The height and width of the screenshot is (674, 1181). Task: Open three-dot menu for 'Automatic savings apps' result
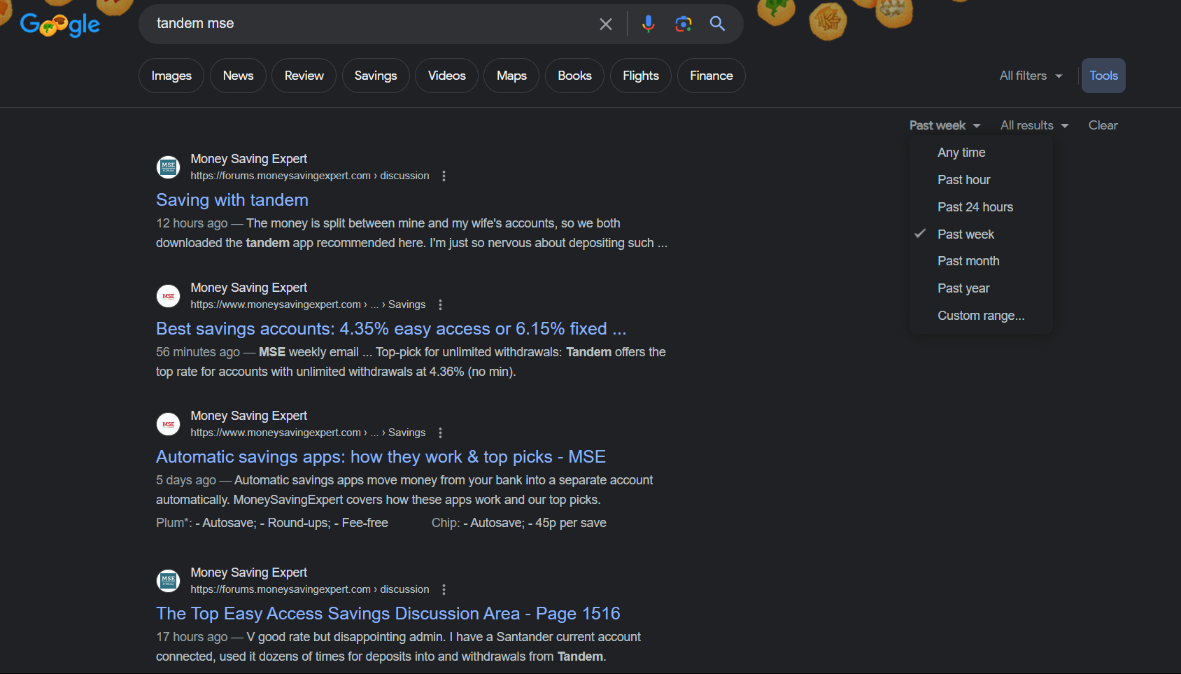click(x=440, y=433)
